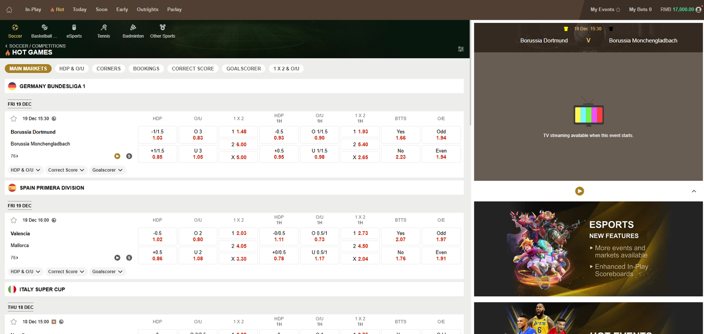
Task: Open statistics icon for Valencia match
Action: point(129,258)
